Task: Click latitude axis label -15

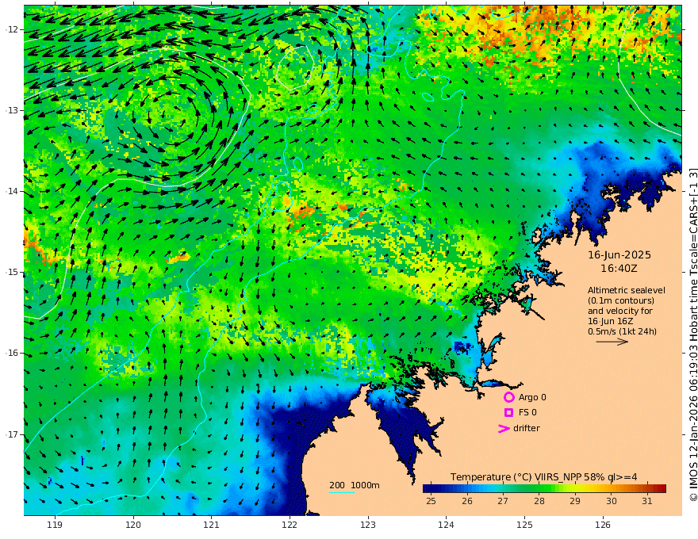Action: pos(12,272)
